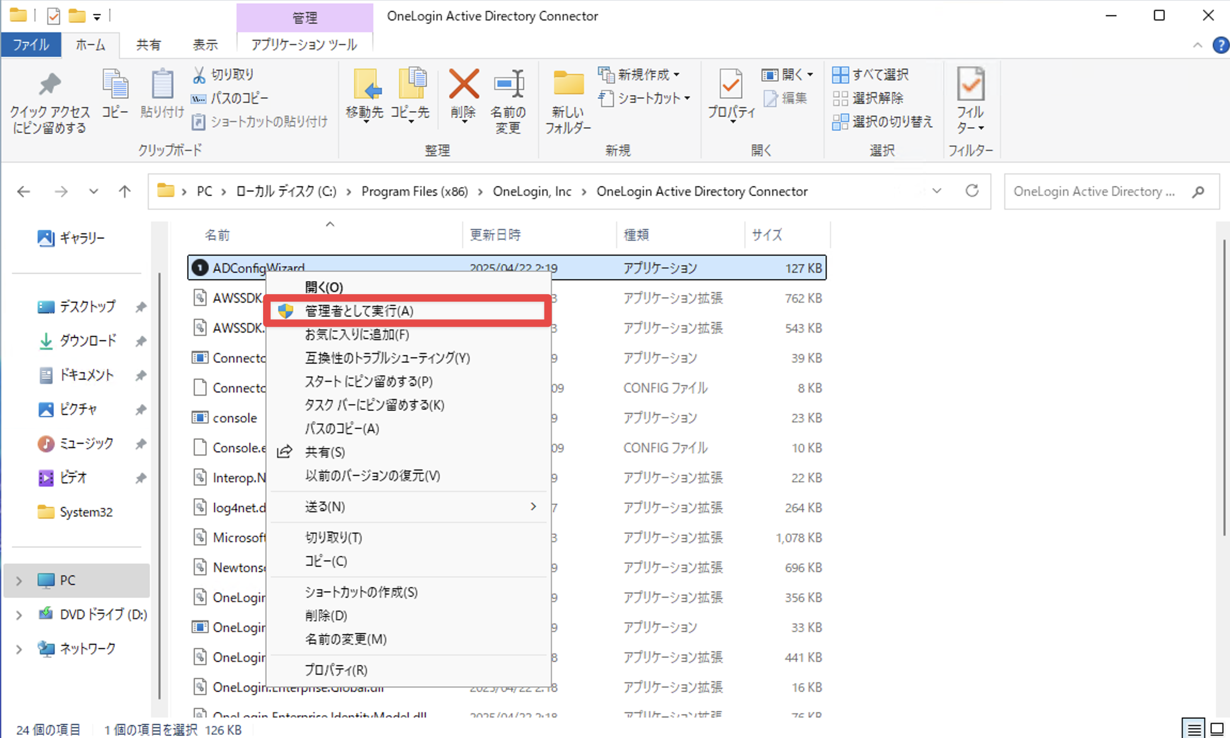Open the Open (開く) dropdown in ribbon
Screen dimensions: 1230x738
[x=788, y=75]
